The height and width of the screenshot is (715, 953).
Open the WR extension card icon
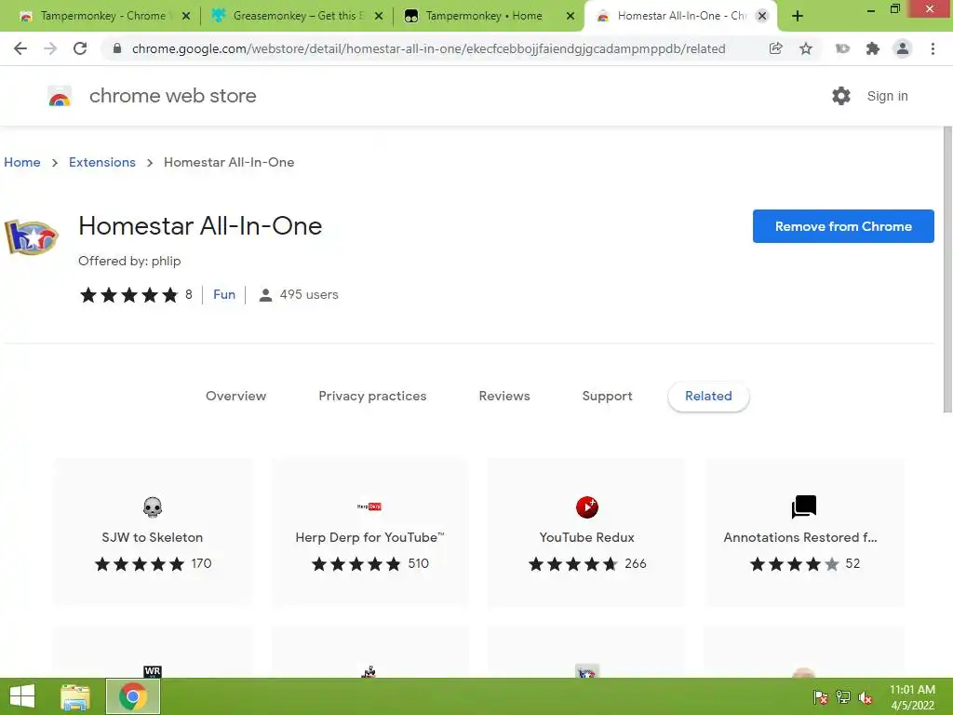pyautogui.click(x=153, y=671)
